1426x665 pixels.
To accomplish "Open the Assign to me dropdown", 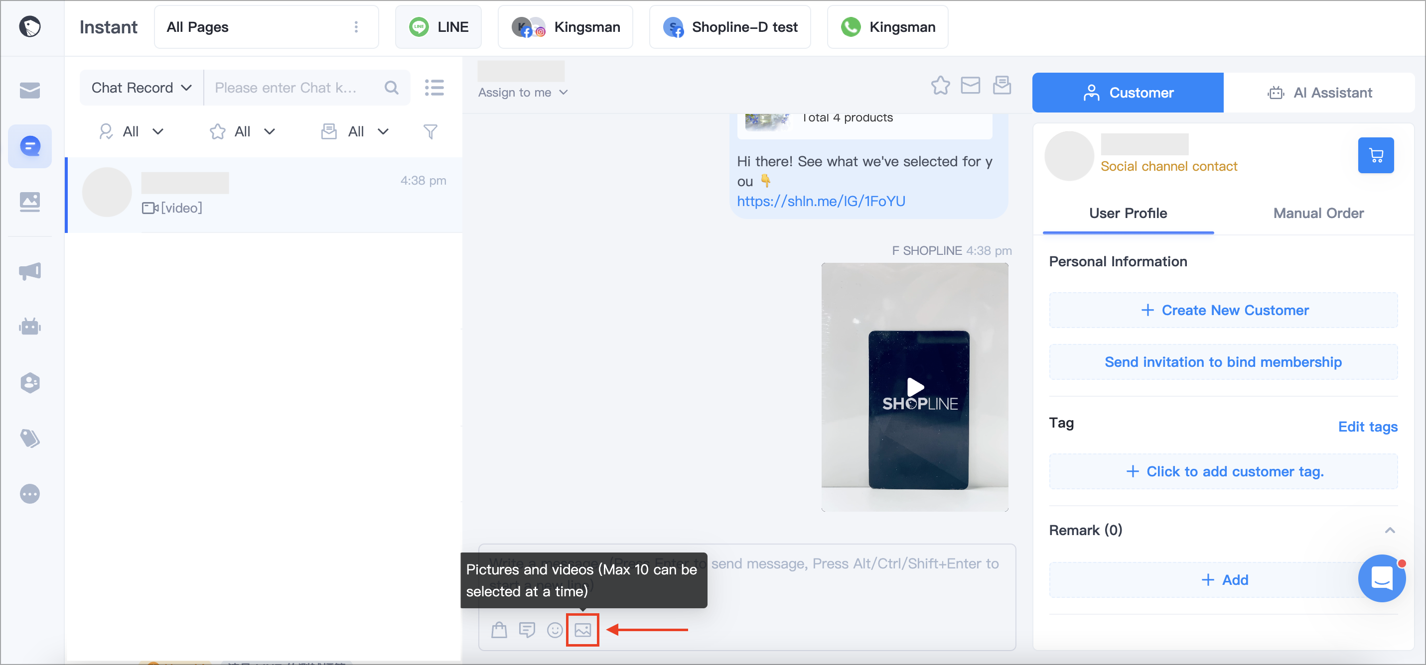I will [x=523, y=93].
